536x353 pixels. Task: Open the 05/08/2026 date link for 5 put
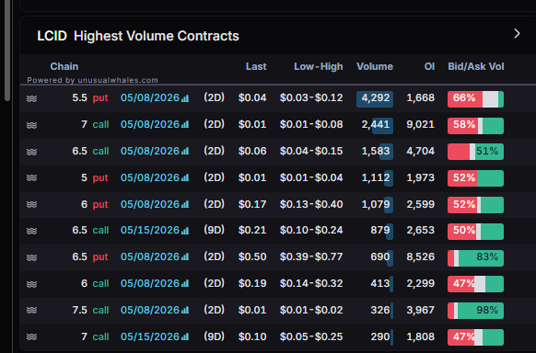click(150, 177)
